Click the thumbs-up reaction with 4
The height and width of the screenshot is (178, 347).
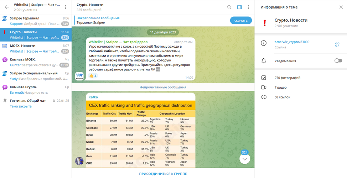pos(93,75)
